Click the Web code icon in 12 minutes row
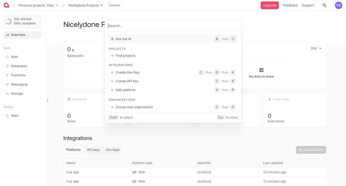The image size is (346, 186). pyautogui.click(x=134, y=181)
